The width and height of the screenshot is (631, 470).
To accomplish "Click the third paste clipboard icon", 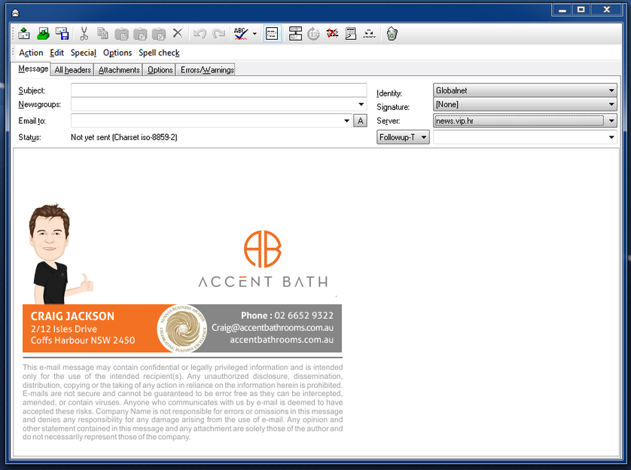I will pos(159,34).
